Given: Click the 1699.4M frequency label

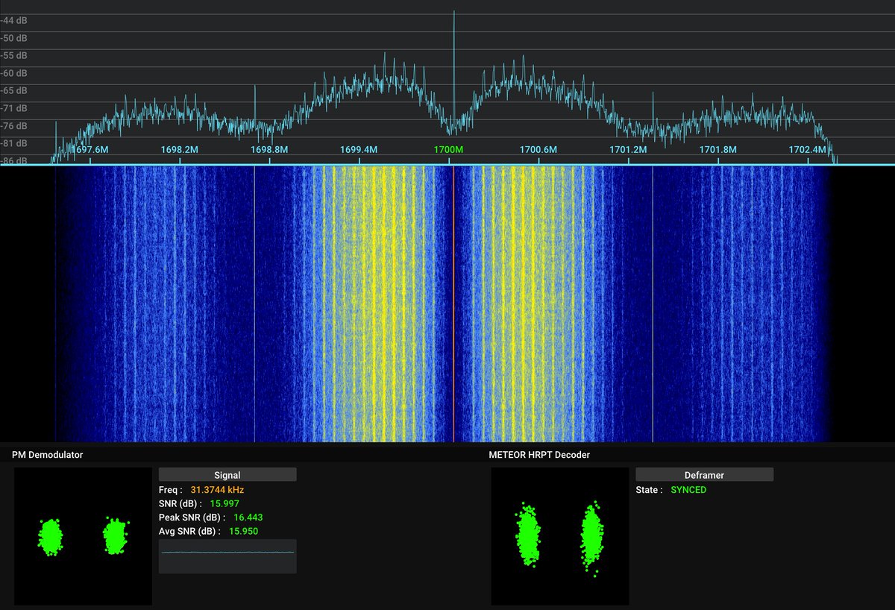Looking at the screenshot, I should 359,149.
